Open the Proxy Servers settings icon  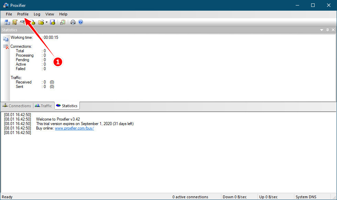coord(7,22)
